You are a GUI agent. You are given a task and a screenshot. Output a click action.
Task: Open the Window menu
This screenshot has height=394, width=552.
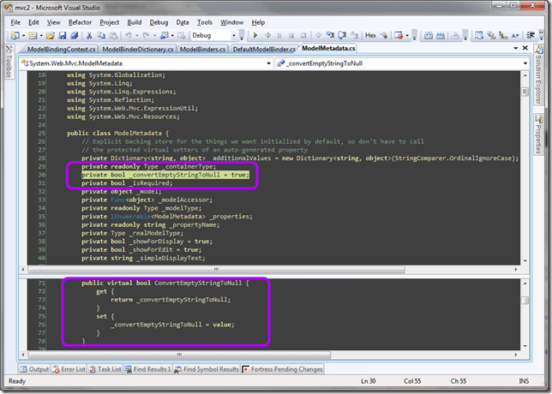click(x=231, y=22)
